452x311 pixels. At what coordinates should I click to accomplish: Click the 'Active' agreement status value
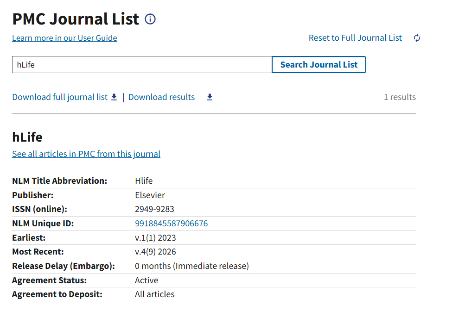tap(146, 280)
